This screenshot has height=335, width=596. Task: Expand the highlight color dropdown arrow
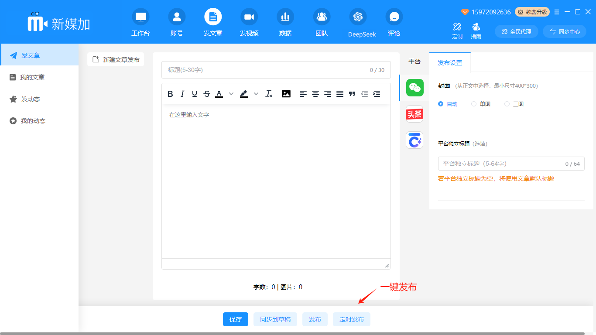256,94
